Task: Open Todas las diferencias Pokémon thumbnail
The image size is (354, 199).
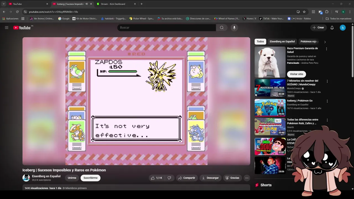Action: click(x=270, y=127)
